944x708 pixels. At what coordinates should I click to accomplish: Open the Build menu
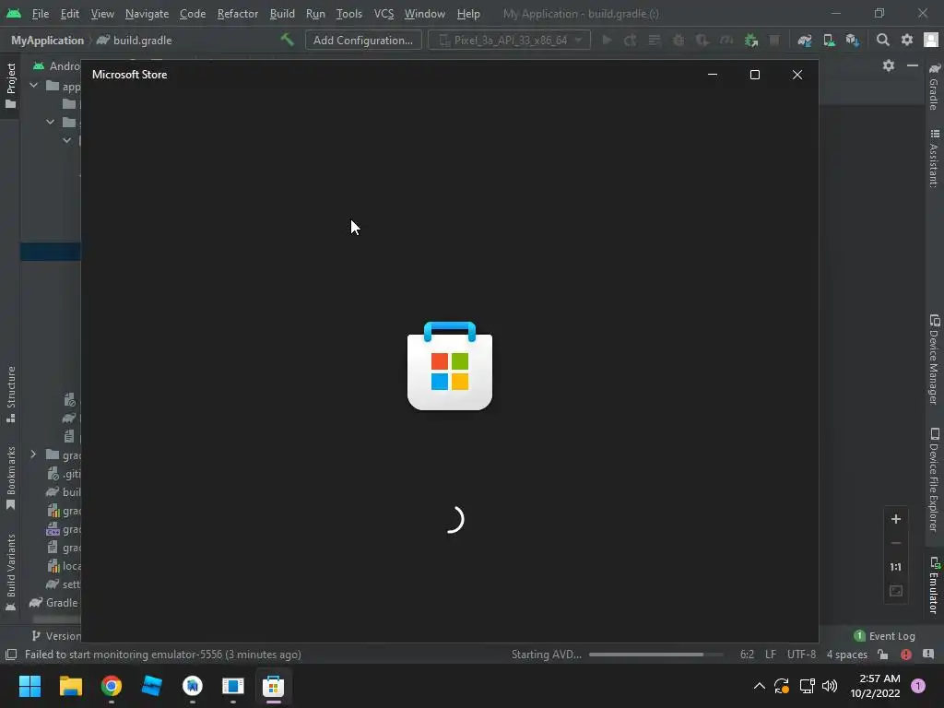click(x=282, y=13)
